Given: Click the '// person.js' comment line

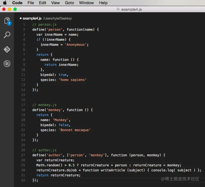Looking at the screenshot, I should 44,25.
